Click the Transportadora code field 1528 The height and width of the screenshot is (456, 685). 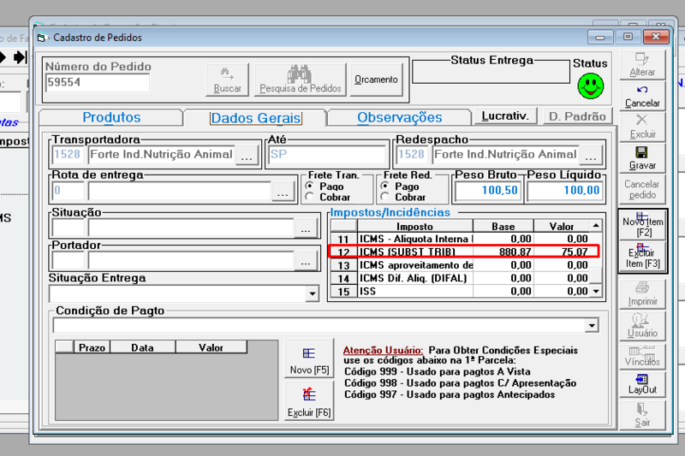tap(68, 155)
